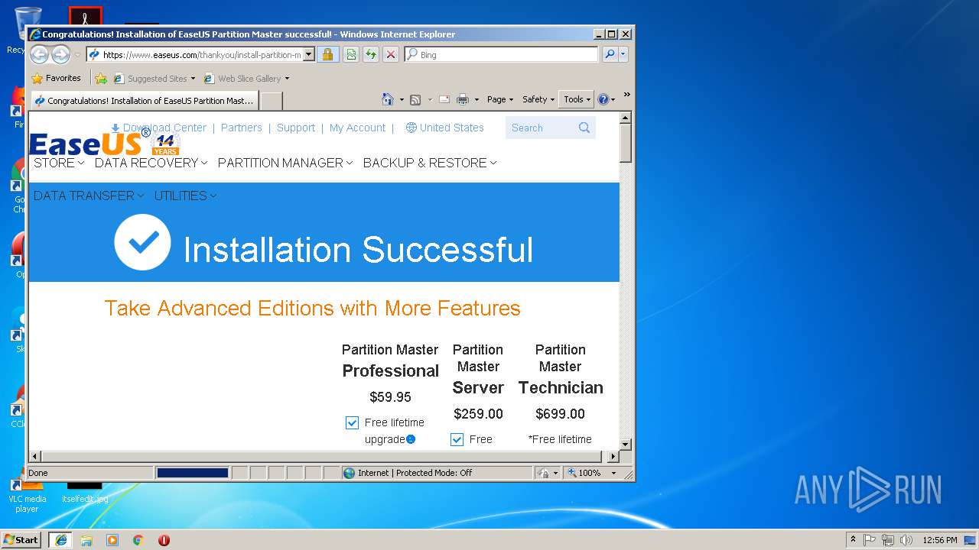Add to Favorites Bar star icon
This screenshot has height=550, width=979.
click(101, 78)
